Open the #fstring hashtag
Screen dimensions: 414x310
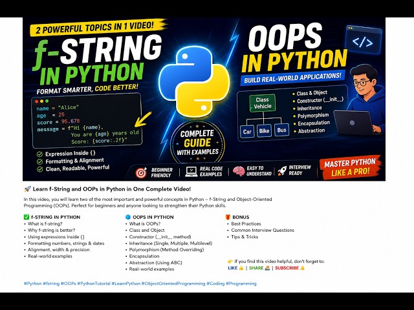click(51, 284)
